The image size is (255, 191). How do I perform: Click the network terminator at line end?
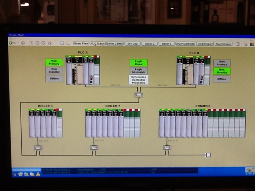pyautogui.click(x=208, y=155)
